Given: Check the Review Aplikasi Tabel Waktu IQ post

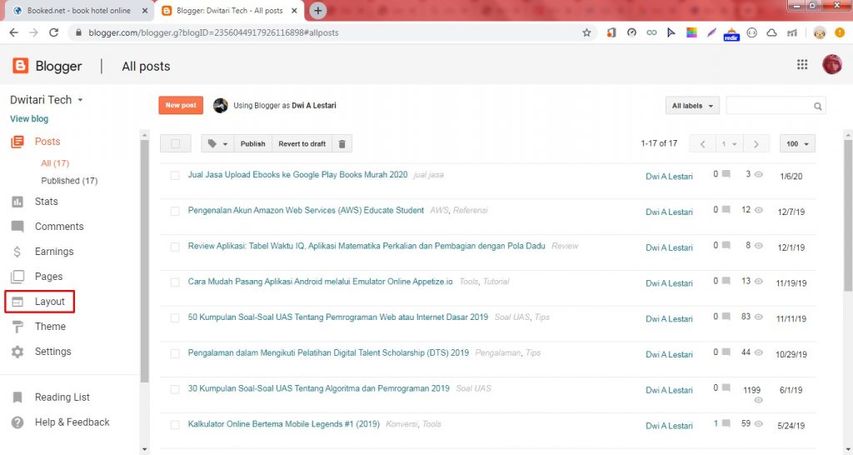Looking at the screenshot, I should [x=175, y=247].
